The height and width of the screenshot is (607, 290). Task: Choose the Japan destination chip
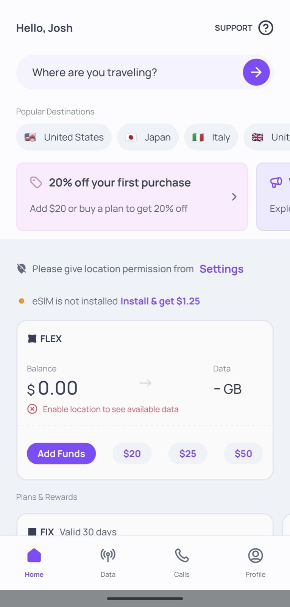point(148,137)
